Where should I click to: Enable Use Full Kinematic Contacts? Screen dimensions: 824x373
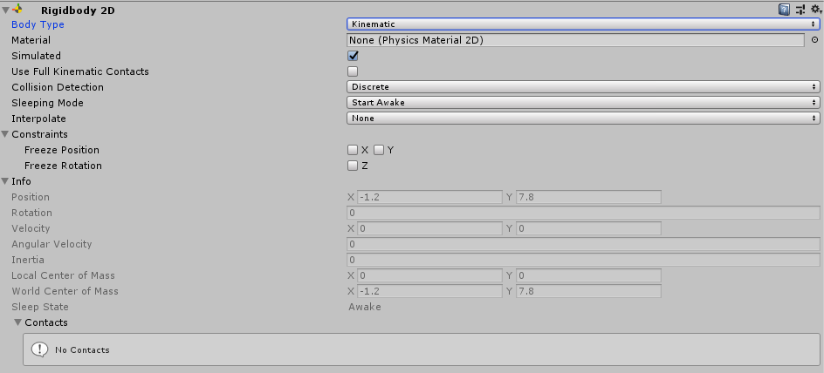tap(353, 71)
